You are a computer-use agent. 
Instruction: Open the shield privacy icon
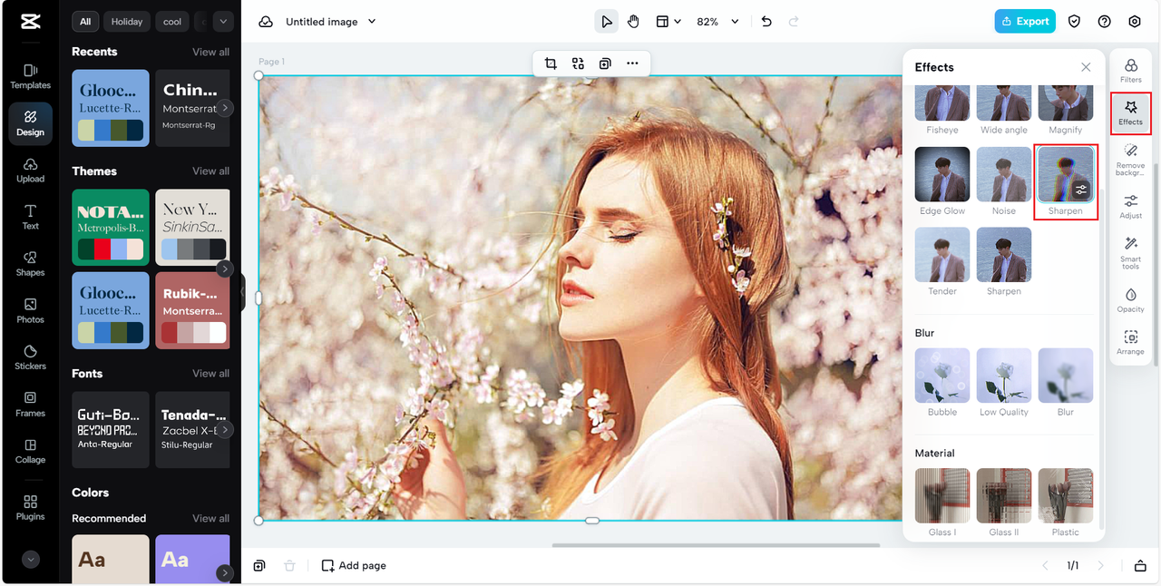[x=1074, y=22]
